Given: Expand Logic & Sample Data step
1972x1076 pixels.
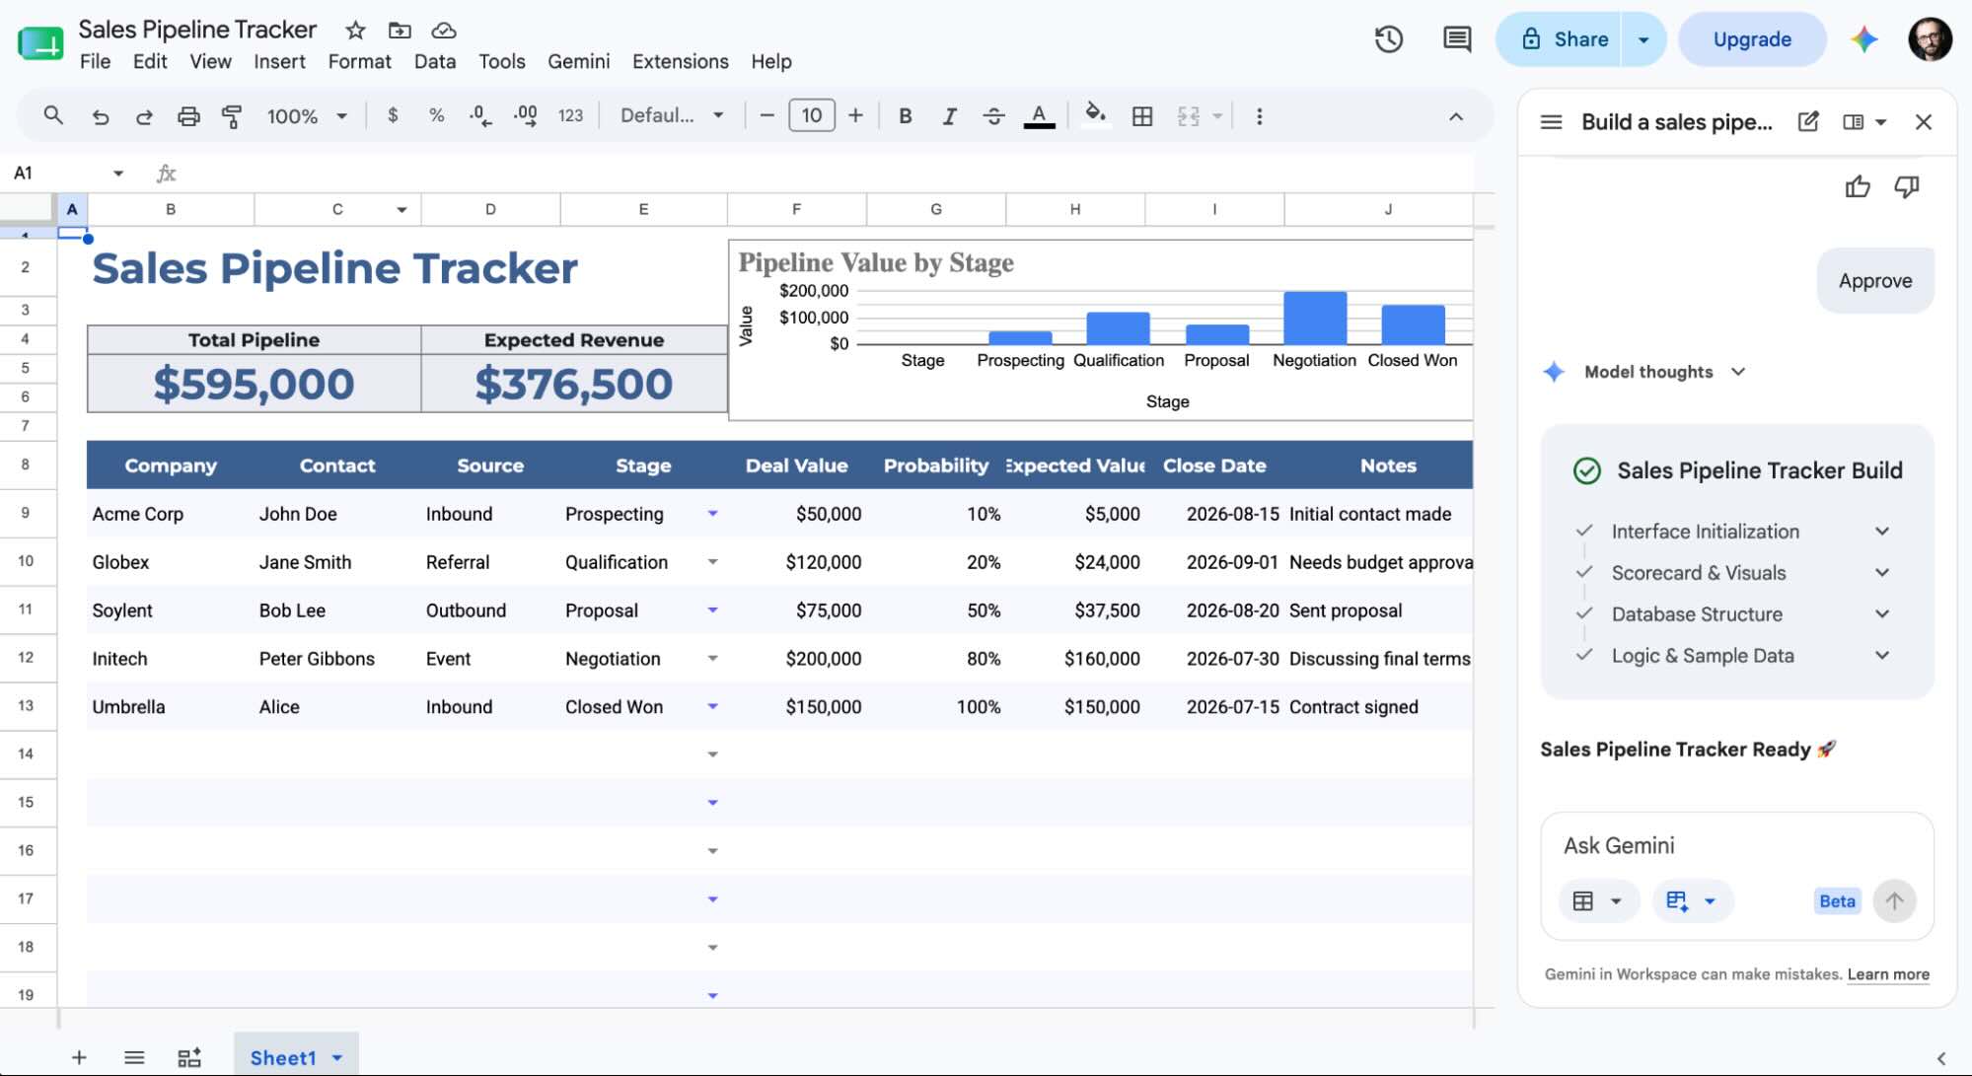Looking at the screenshot, I should point(1882,656).
